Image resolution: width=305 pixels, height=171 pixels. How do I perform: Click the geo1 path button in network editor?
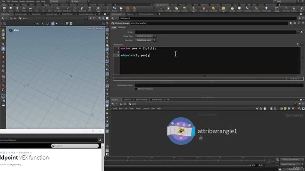tap(132, 104)
